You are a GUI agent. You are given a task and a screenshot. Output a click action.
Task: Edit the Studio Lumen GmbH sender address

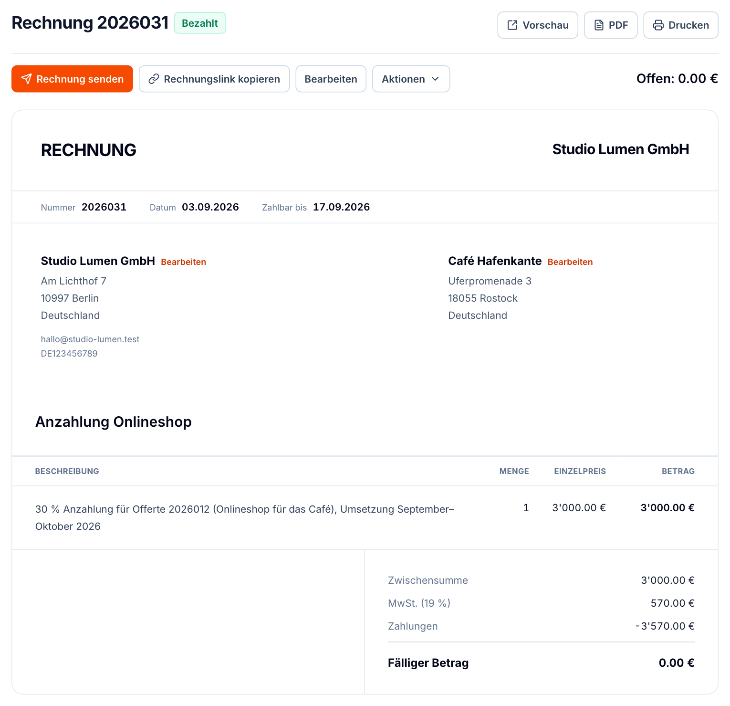[184, 262]
